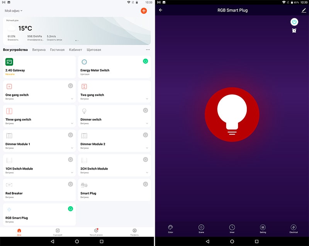Open Color settings in RGB Smart Plug

pyautogui.click(x=171, y=229)
